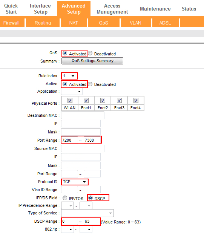
Task: Switch to the NAT sub-tab
Action: click(74, 23)
